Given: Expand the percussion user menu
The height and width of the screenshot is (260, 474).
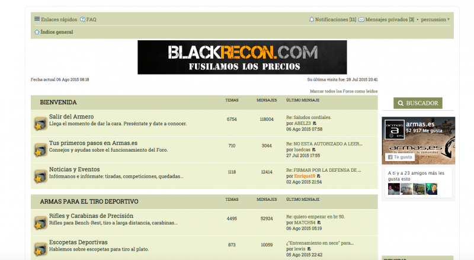Looking at the screenshot, I should pos(435,20).
